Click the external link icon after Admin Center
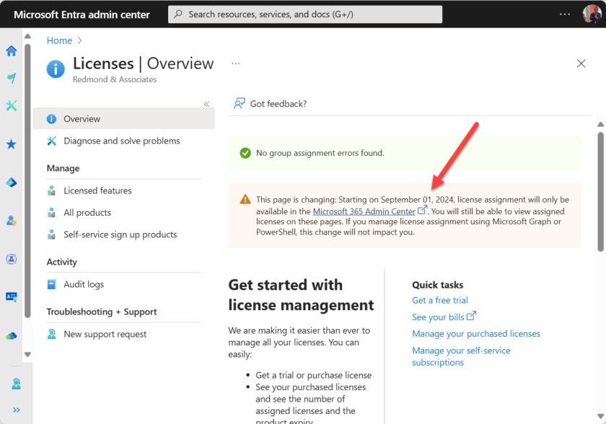 click(422, 210)
